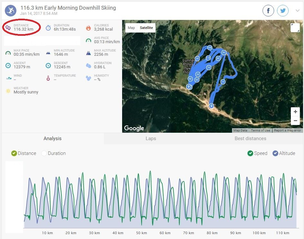Image resolution: width=304 pixels, height=239 pixels.
Task: Switch map to Map view
Action: coord(131,28)
